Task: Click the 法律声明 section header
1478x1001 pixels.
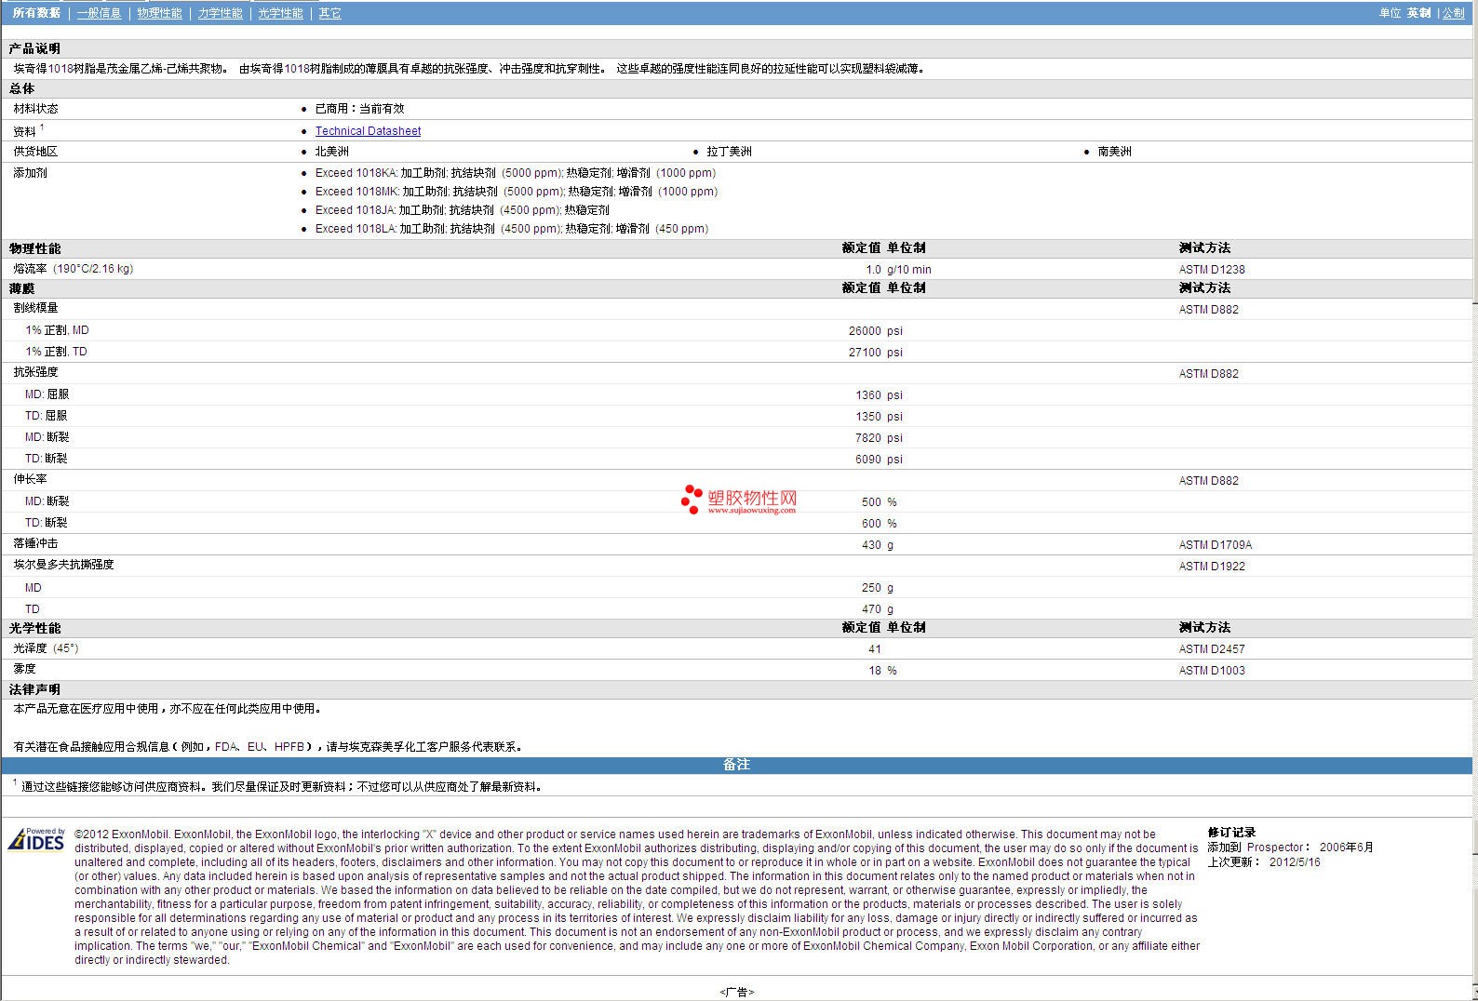Action: (x=34, y=689)
